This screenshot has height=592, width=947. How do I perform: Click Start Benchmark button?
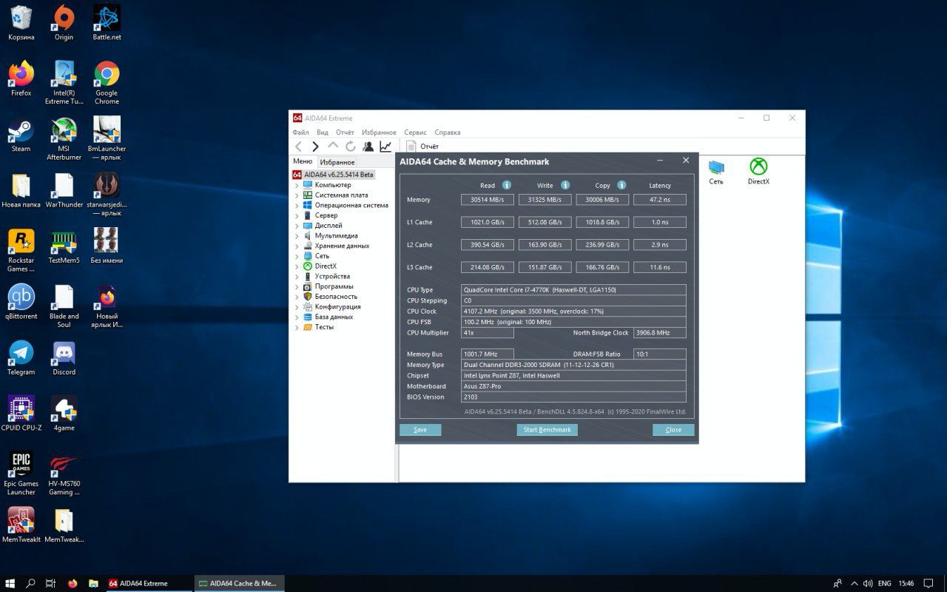[x=547, y=430]
